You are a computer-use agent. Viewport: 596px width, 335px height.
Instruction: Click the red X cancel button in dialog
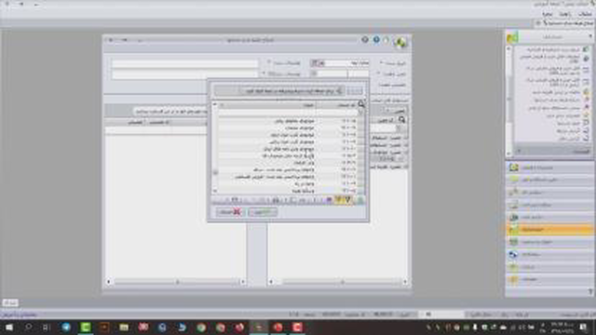point(230,212)
